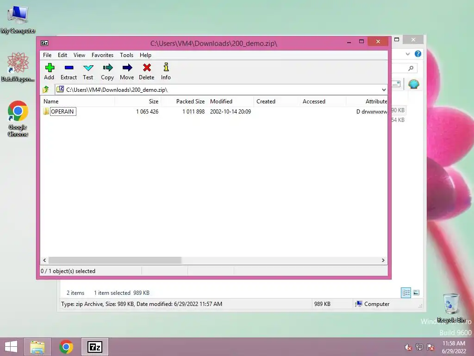Click the archive path address field
474x356 pixels.
[218, 89]
